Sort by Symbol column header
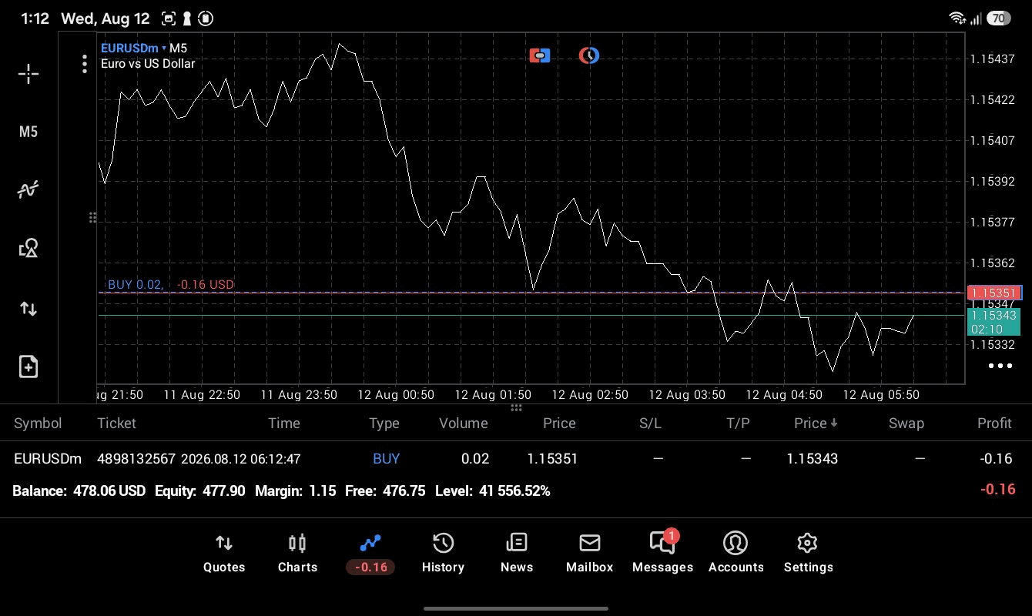 click(38, 423)
